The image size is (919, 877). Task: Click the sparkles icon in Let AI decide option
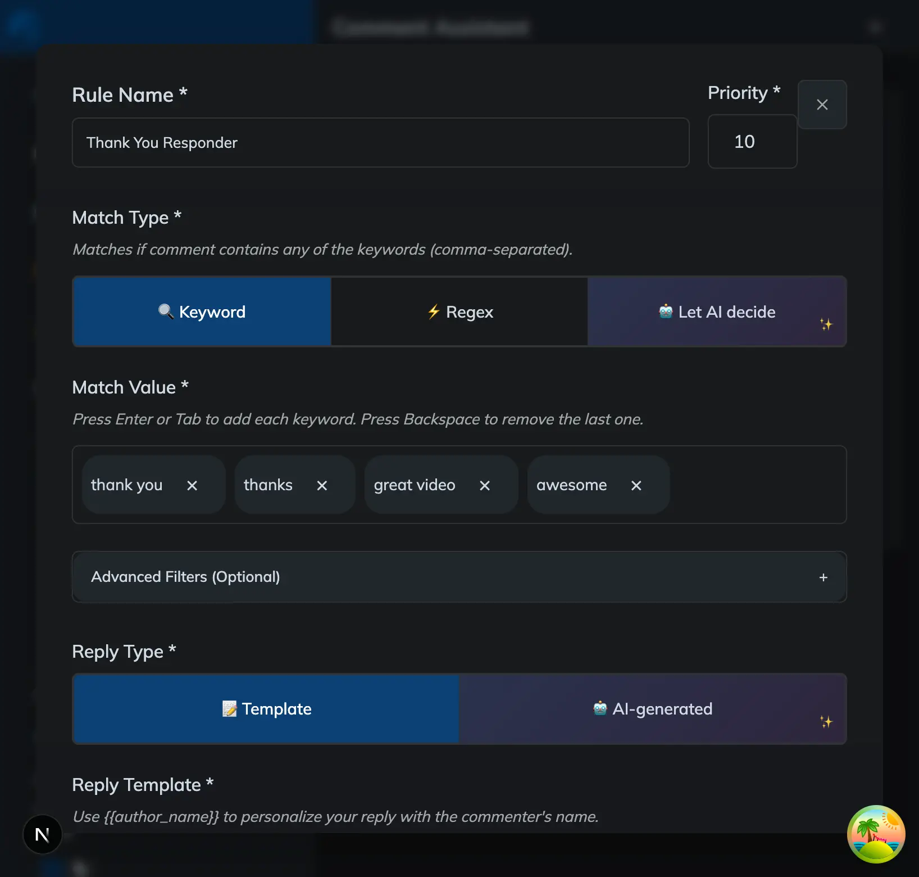click(826, 323)
